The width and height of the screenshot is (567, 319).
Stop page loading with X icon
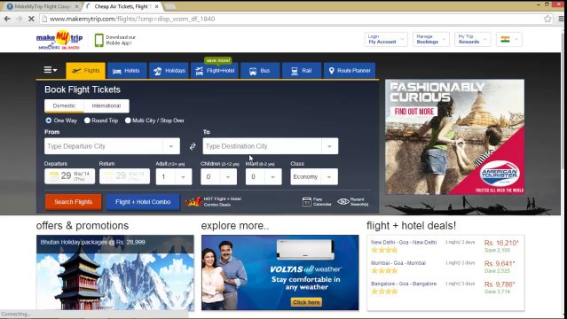pyautogui.click(x=31, y=19)
